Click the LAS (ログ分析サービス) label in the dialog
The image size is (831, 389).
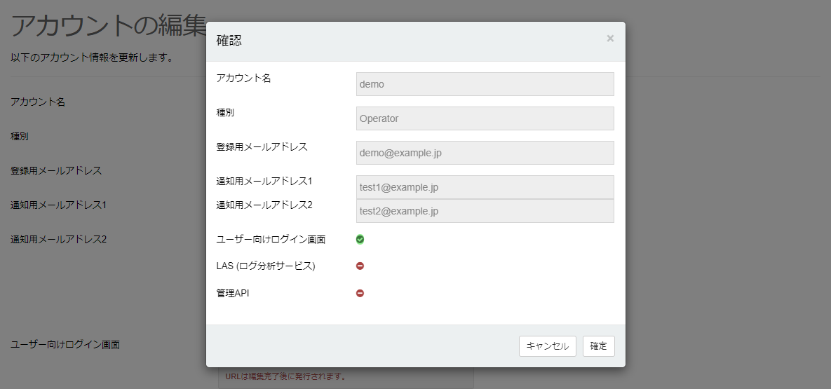coord(266,266)
